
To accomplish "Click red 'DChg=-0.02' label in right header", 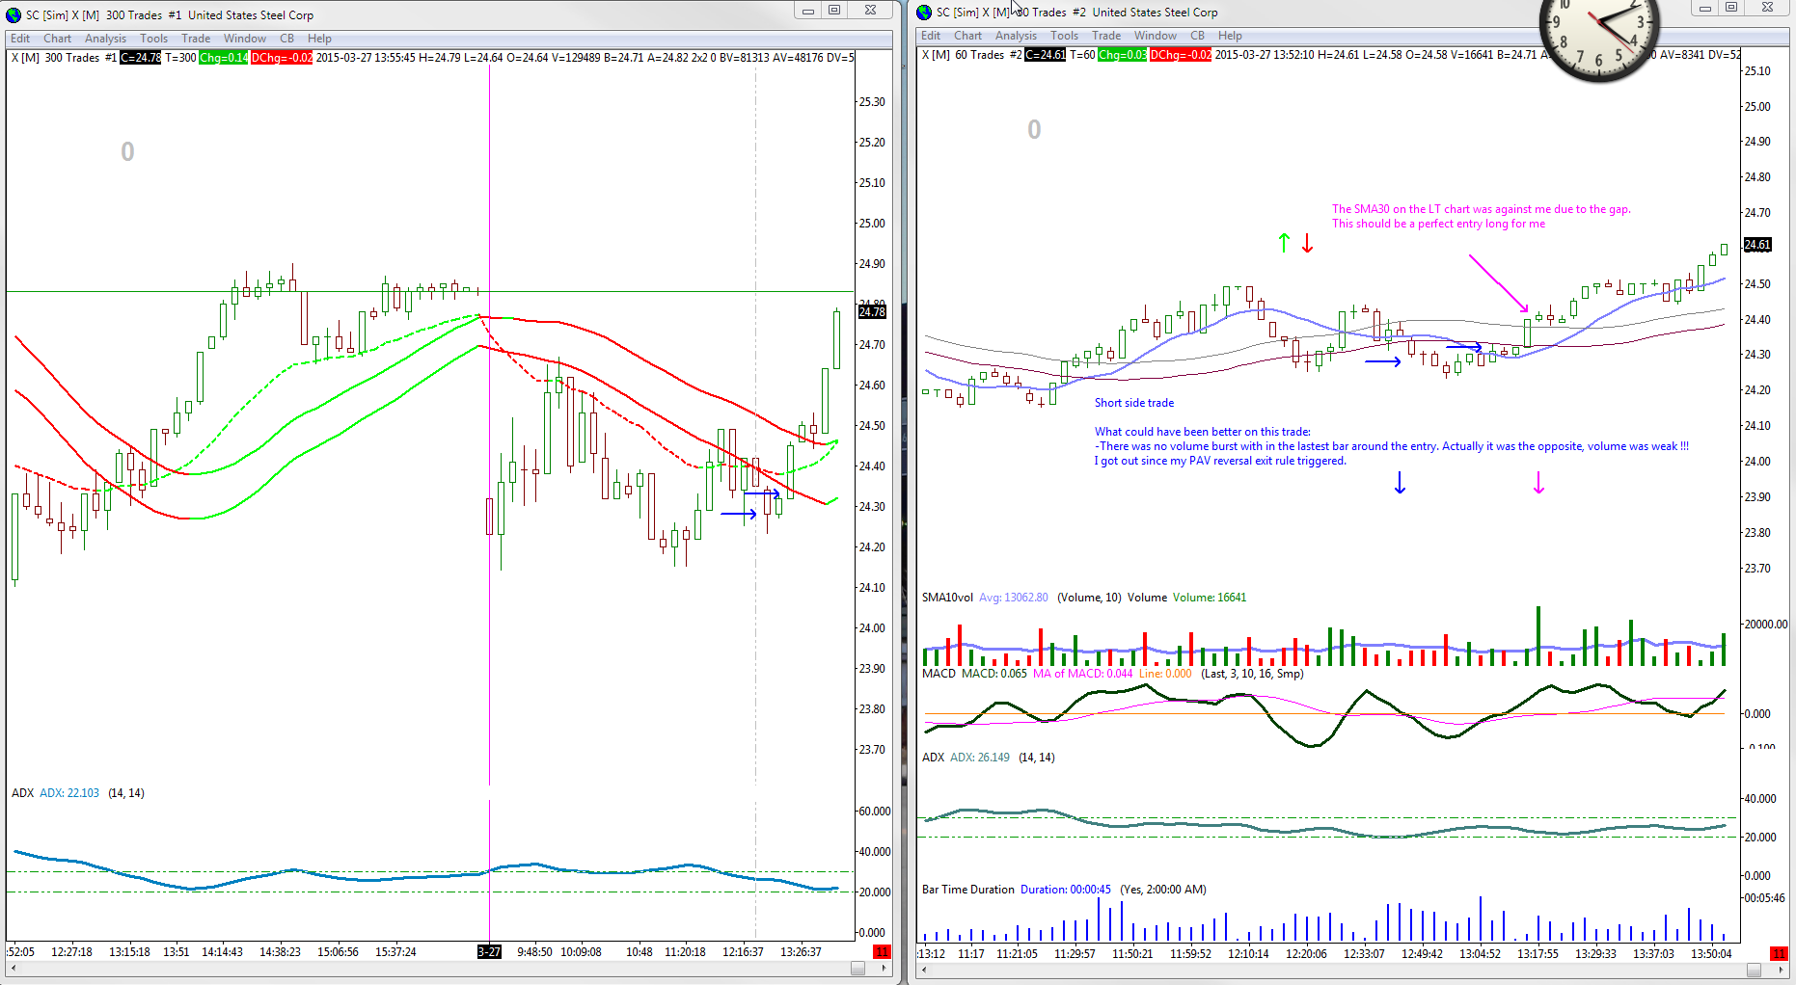I will pyautogui.click(x=1181, y=55).
